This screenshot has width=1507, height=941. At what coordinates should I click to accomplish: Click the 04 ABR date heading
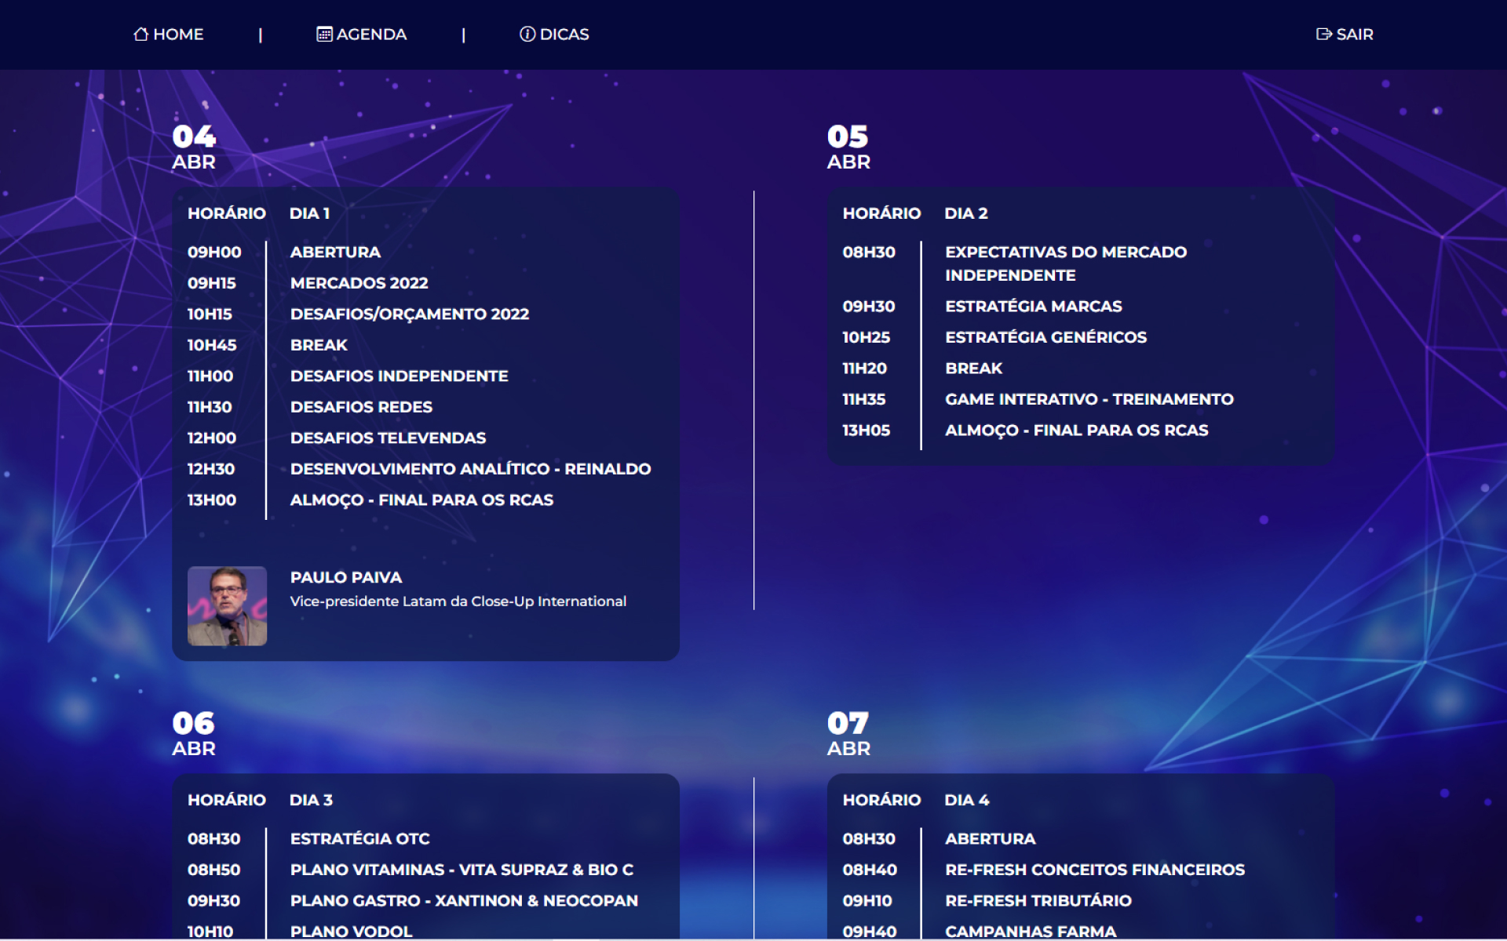tap(194, 147)
